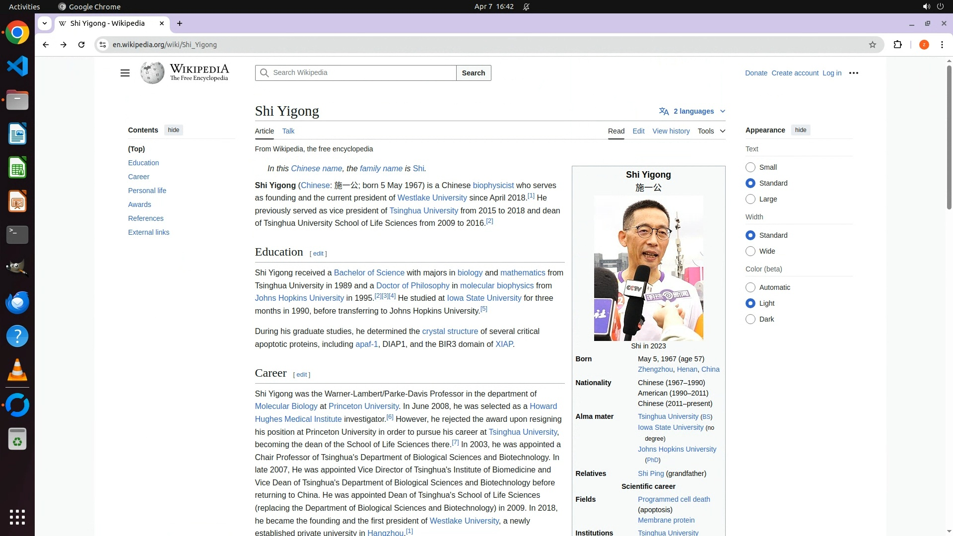Reload the page
This screenshot has height=536, width=953.
81,45
